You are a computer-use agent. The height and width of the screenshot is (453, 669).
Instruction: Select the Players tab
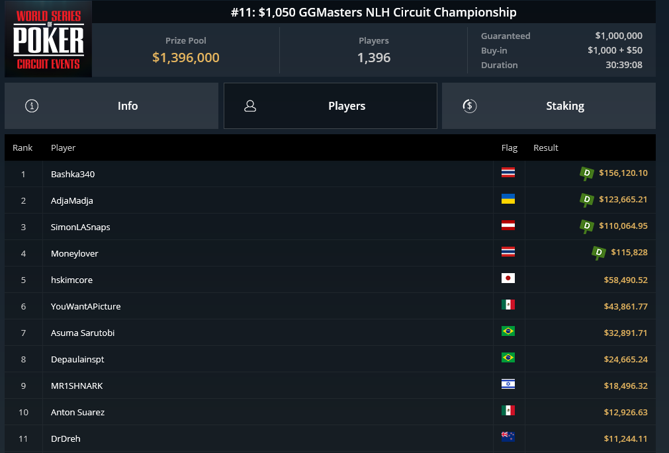click(x=330, y=106)
